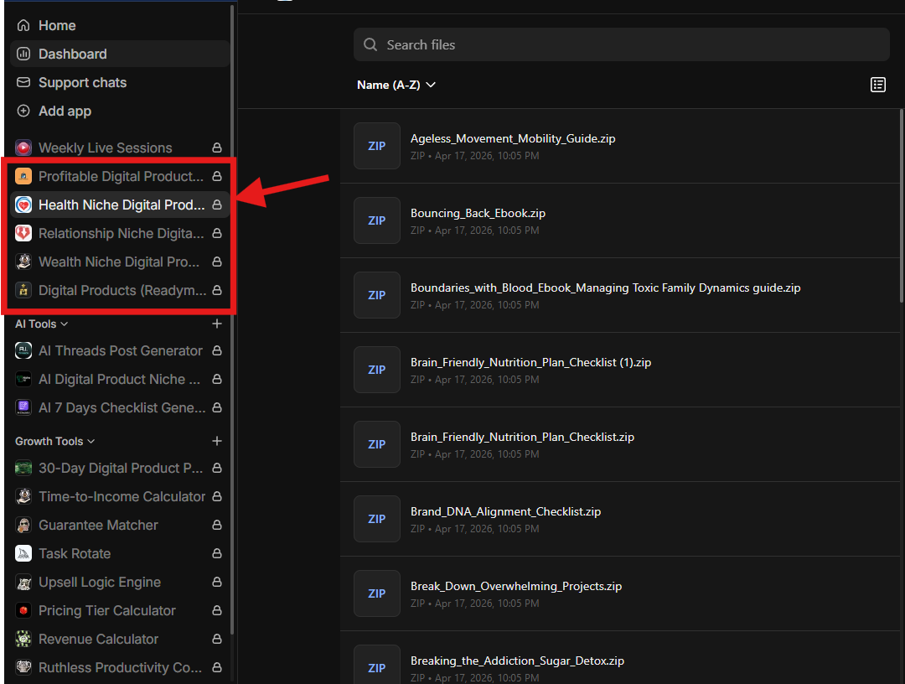This screenshot has width=905, height=684.
Task: Click the AI Digital Product Niche icon
Action: click(23, 379)
